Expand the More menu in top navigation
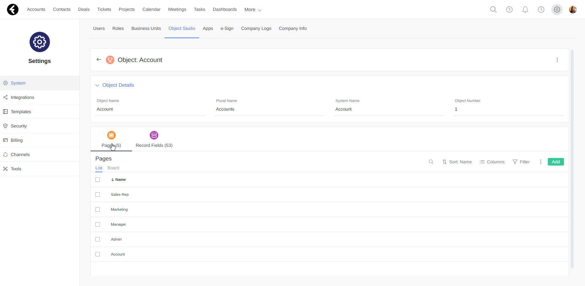The width and height of the screenshot is (585, 286). (253, 10)
